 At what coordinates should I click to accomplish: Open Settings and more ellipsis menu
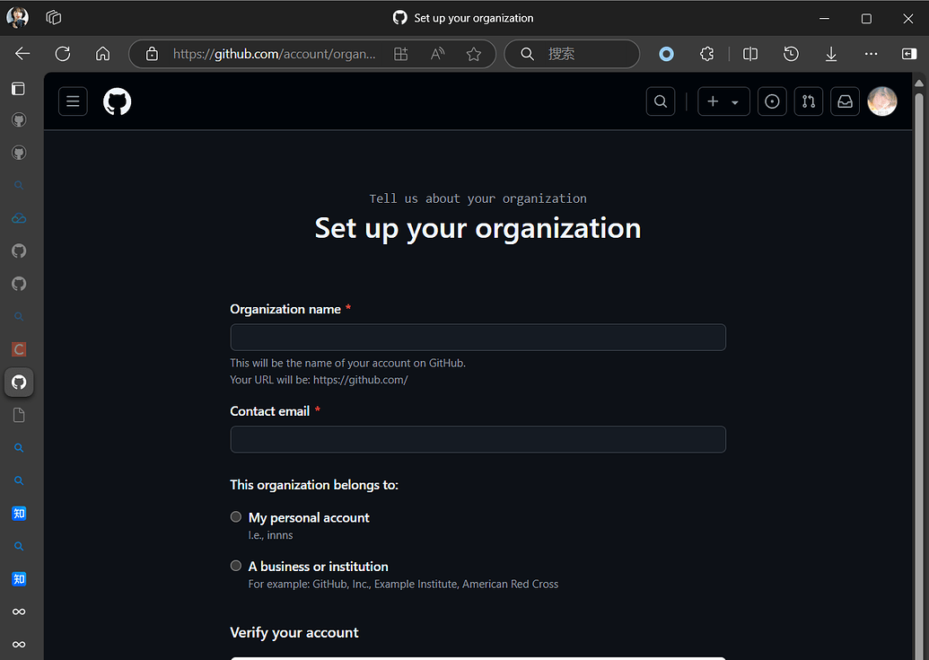pos(870,54)
